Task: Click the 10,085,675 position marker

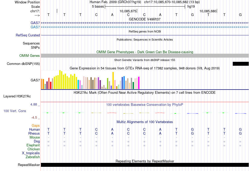Action: coord(128,11)
